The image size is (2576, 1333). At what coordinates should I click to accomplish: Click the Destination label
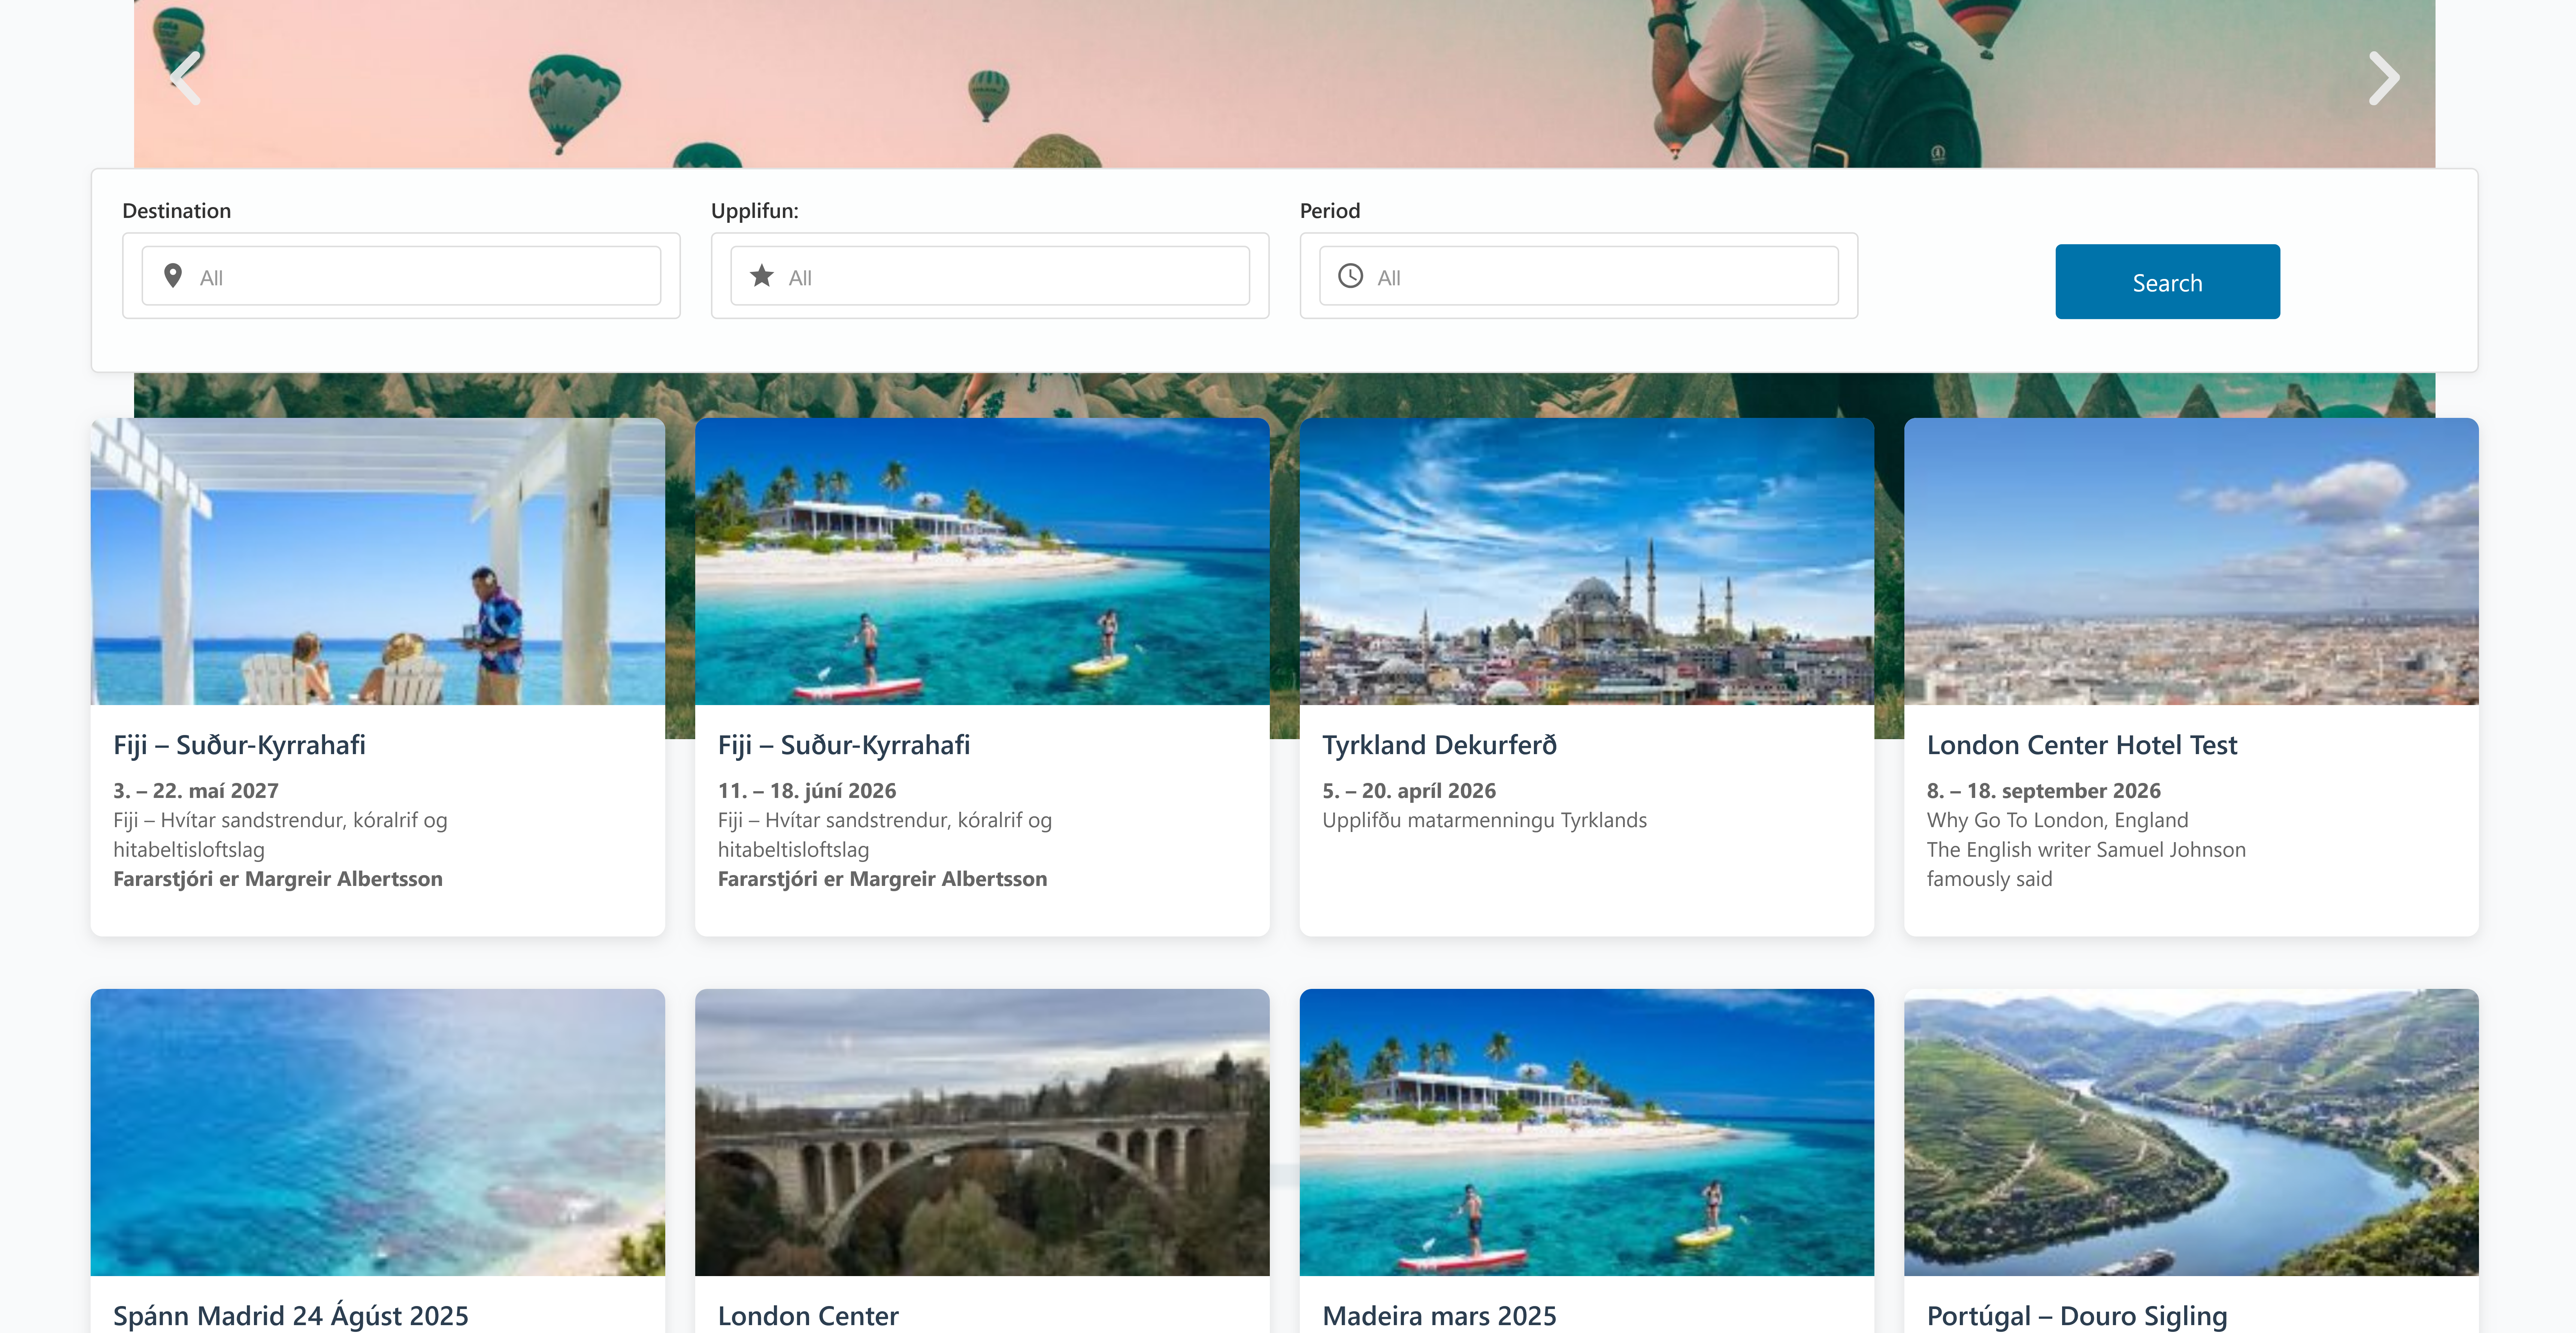(x=177, y=211)
